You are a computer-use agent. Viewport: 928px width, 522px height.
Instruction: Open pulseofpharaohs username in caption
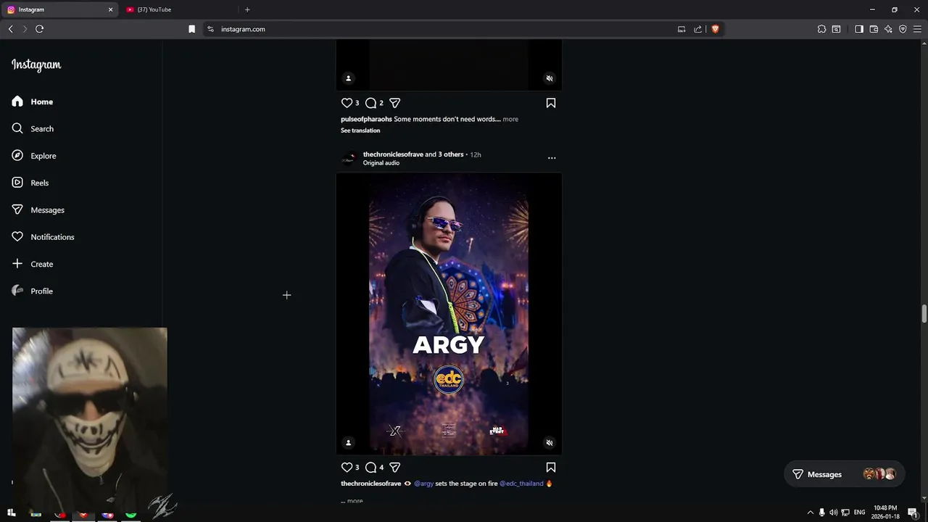click(366, 119)
